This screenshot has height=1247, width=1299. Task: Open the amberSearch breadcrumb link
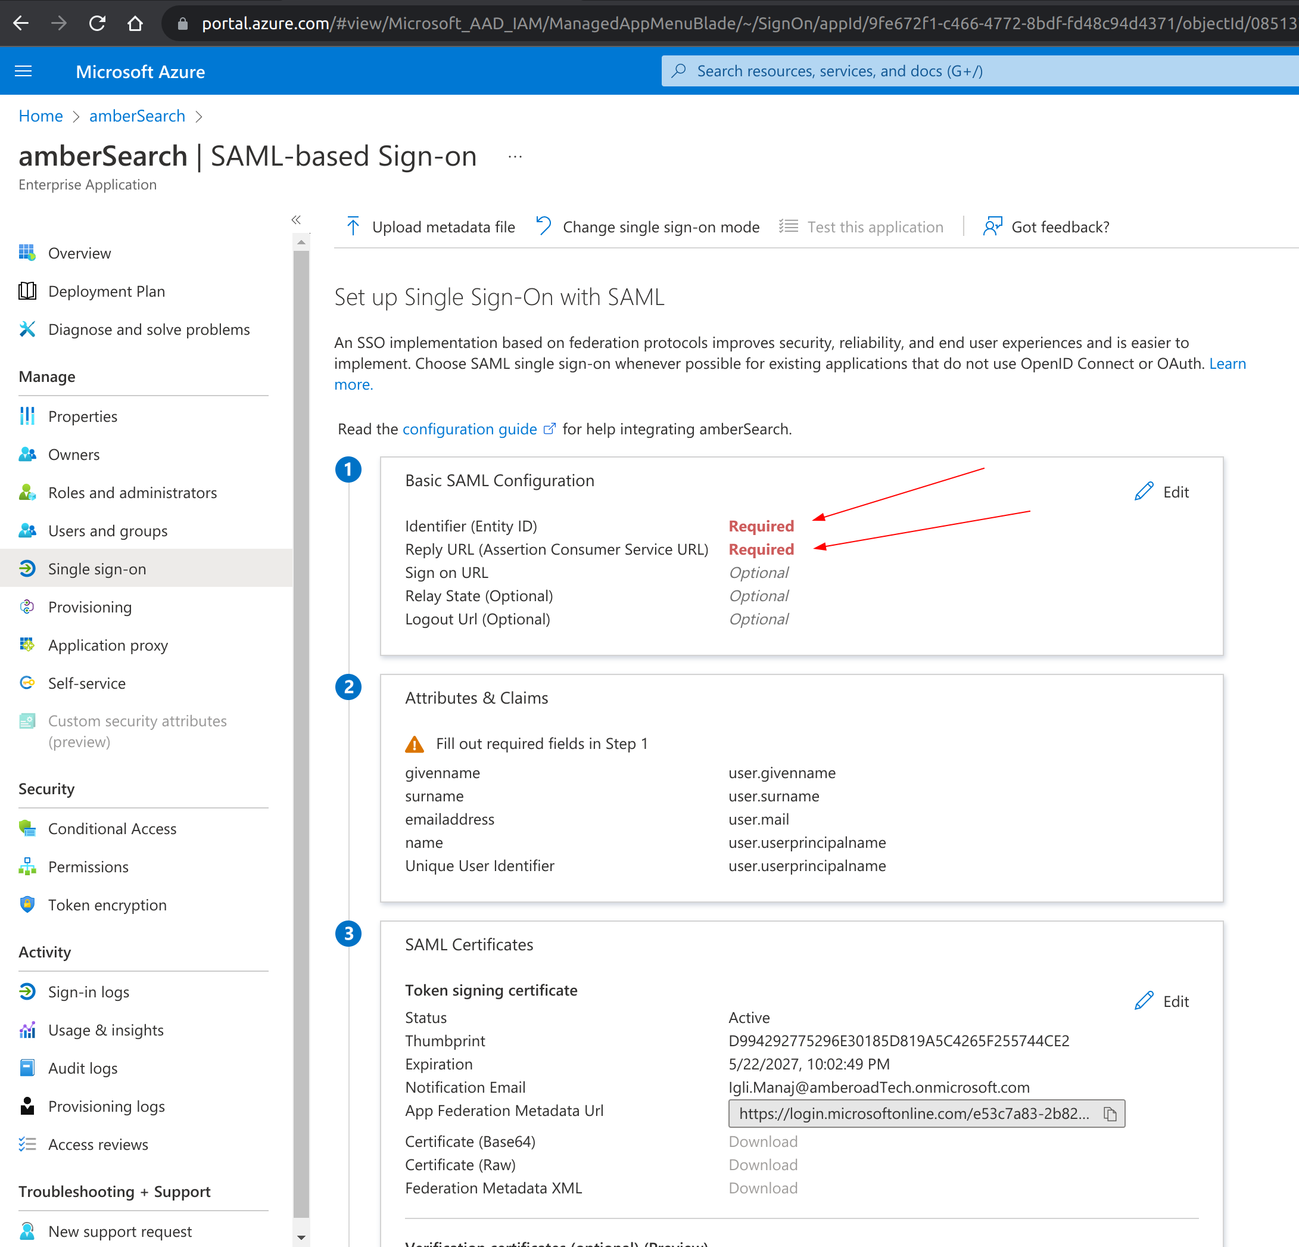(137, 116)
